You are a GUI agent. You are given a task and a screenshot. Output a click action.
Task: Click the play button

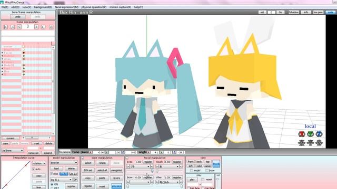[192, 180]
